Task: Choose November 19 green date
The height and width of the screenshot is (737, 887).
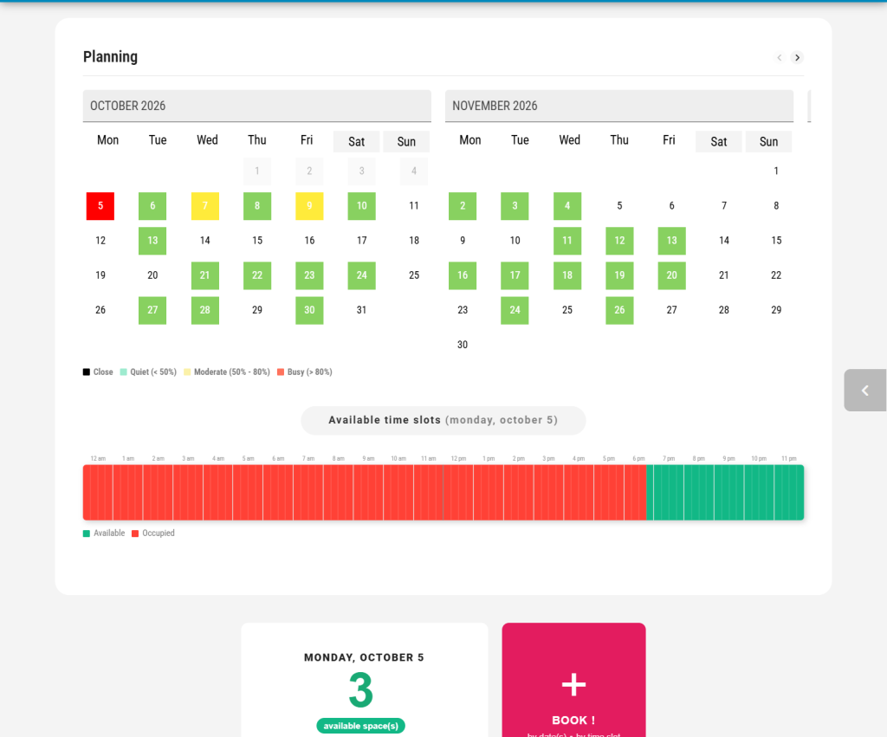Action: point(619,275)
